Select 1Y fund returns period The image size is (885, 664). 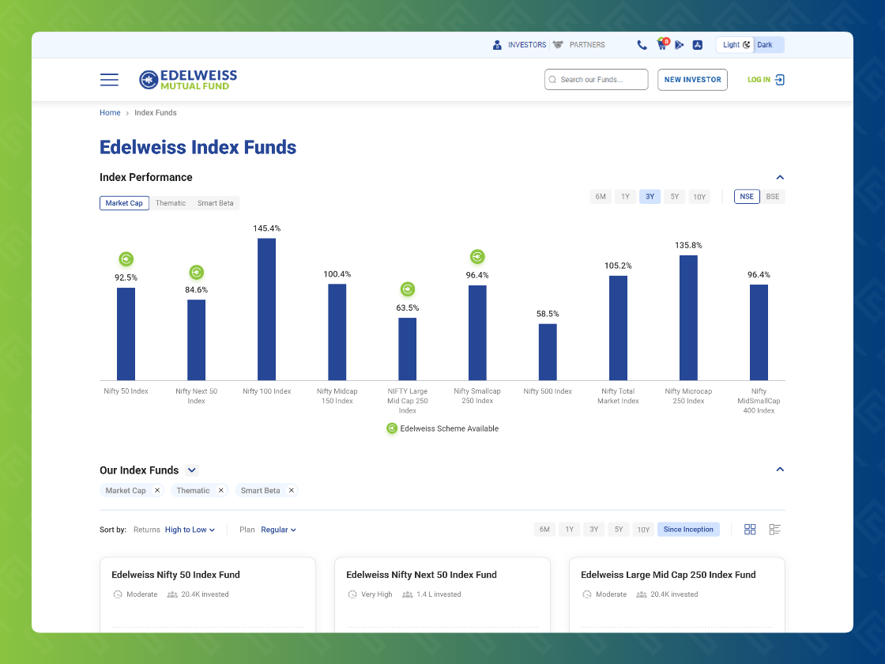[x=570, y=530]
